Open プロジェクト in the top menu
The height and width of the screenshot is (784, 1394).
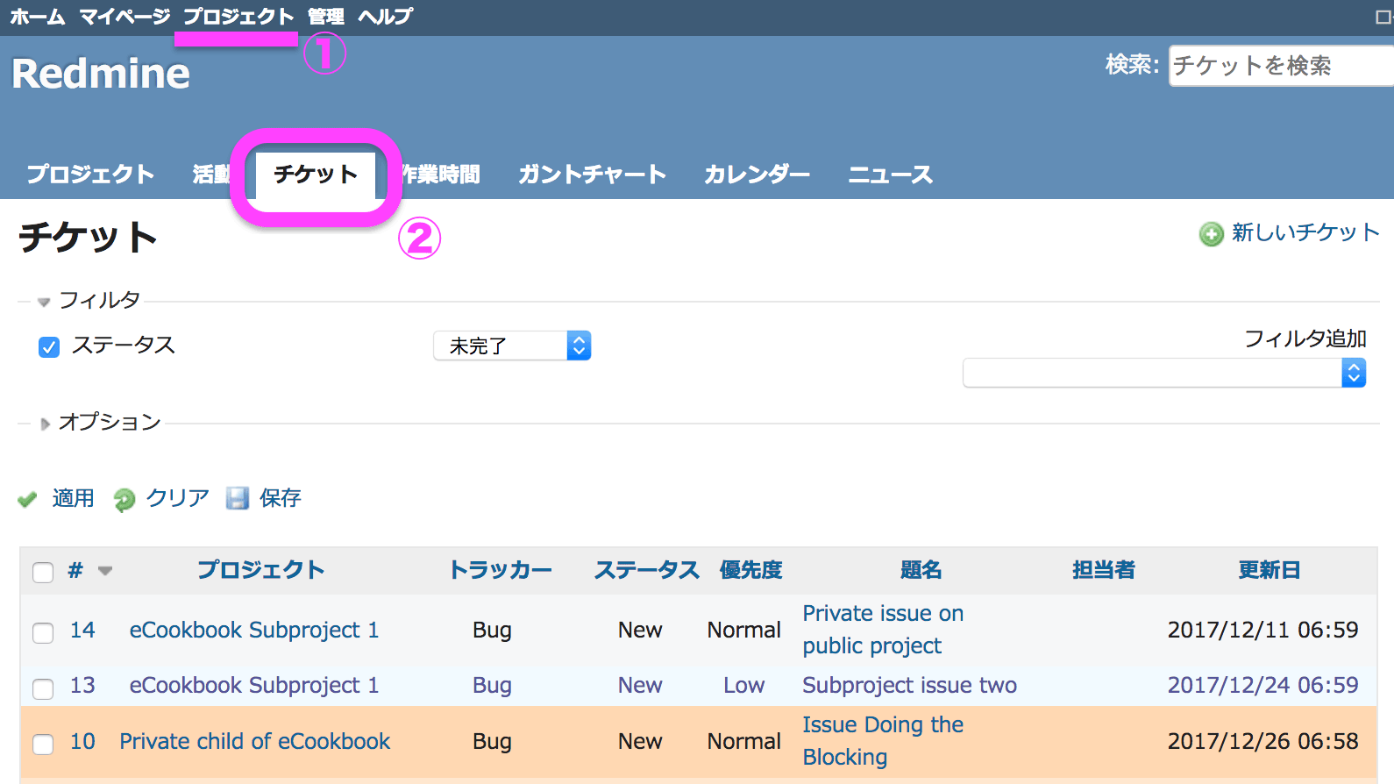pyautogui.click(x=238, y=17)
